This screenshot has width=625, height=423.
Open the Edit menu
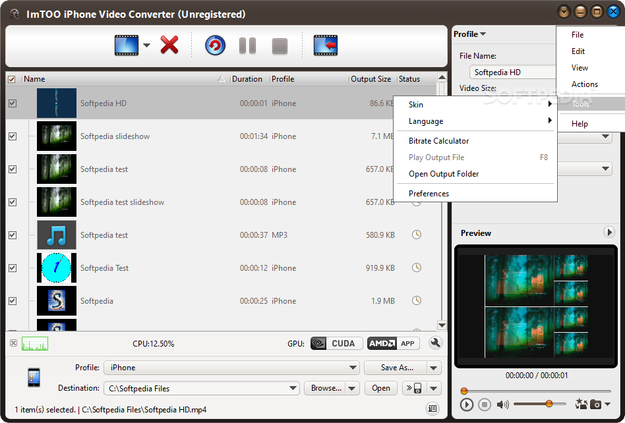tap(578, 51)
